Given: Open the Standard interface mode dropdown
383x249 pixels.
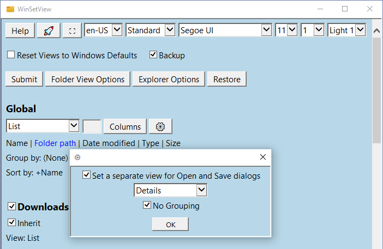Looking at the screenshot, I should (x=151, y=31).
